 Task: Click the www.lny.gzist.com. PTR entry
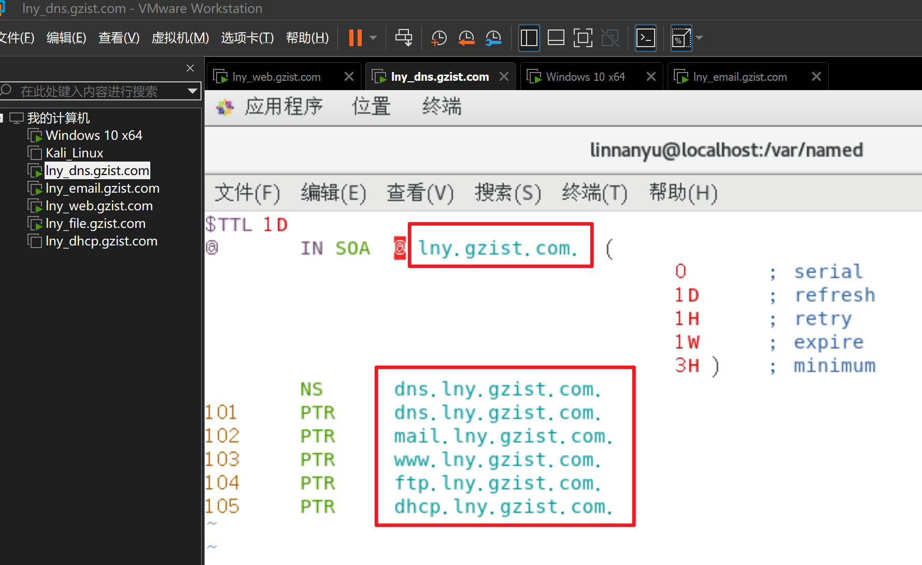(x=498, y=460)
